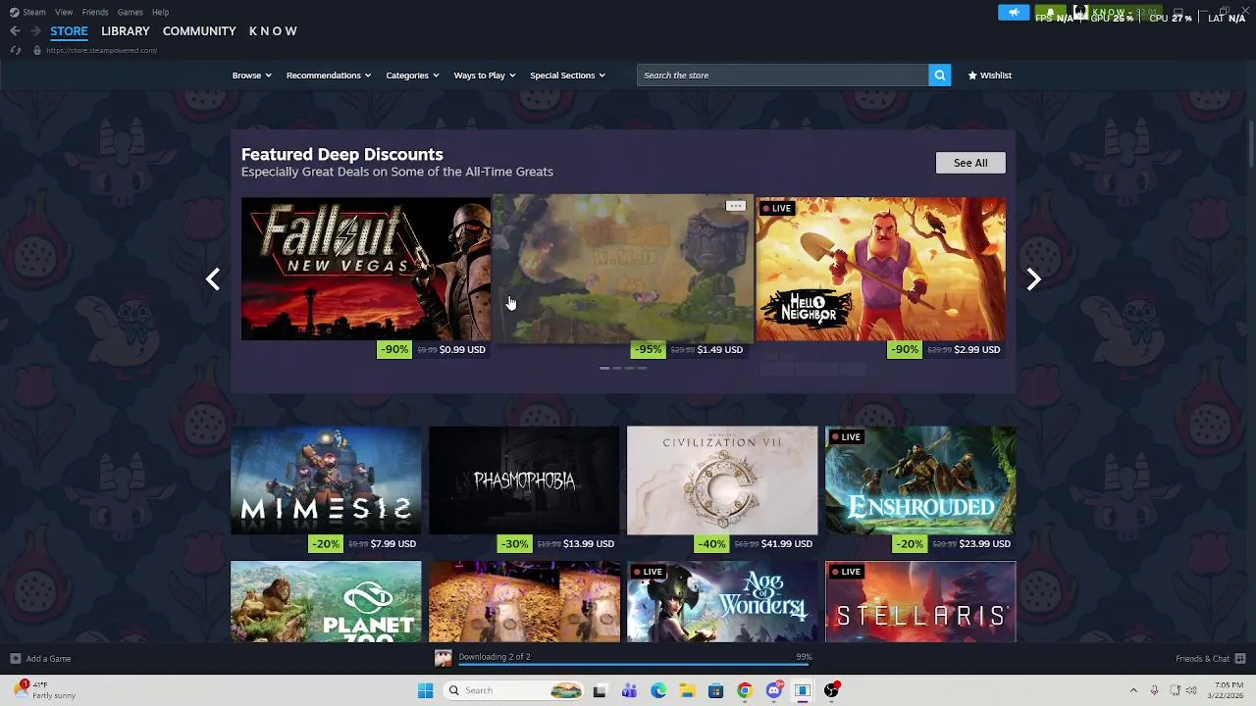Go back using the back arrow

tap(15, 31)
